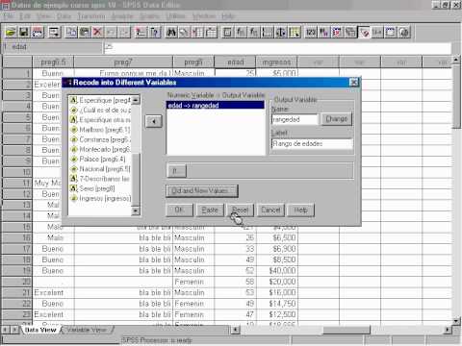Screen dimensions: 462x346
Task: Click the '$6,900' ingresos cell
Action: (276, 249)
